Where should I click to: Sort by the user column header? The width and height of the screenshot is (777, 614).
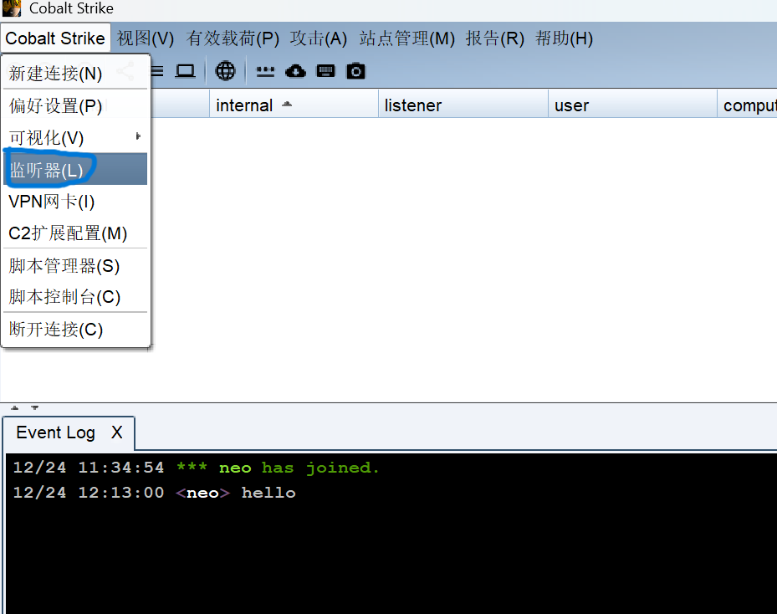click(x=632, y=105)
